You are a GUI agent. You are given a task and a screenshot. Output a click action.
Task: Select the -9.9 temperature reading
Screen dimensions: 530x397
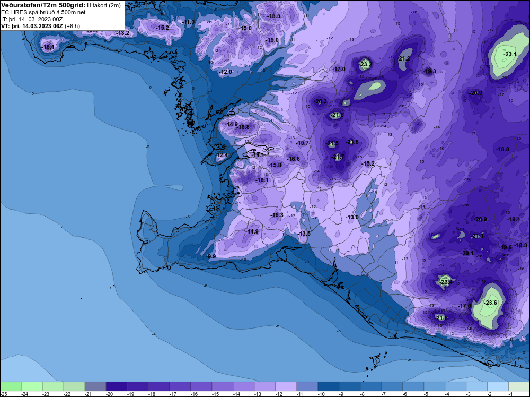pos(211,256)
